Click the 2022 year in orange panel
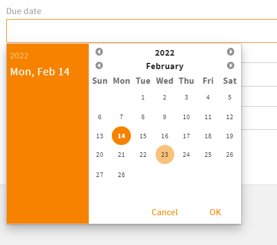 tap(19, 56)
